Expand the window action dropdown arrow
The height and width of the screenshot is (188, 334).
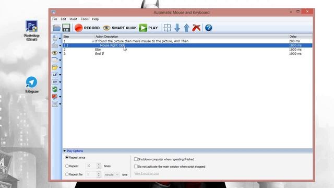pos(60,61)
